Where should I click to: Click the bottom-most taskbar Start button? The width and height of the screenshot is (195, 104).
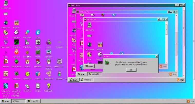[x=5, y=101]
